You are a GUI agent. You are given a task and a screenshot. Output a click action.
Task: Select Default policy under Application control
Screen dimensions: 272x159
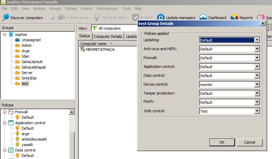tap(28, 128)
